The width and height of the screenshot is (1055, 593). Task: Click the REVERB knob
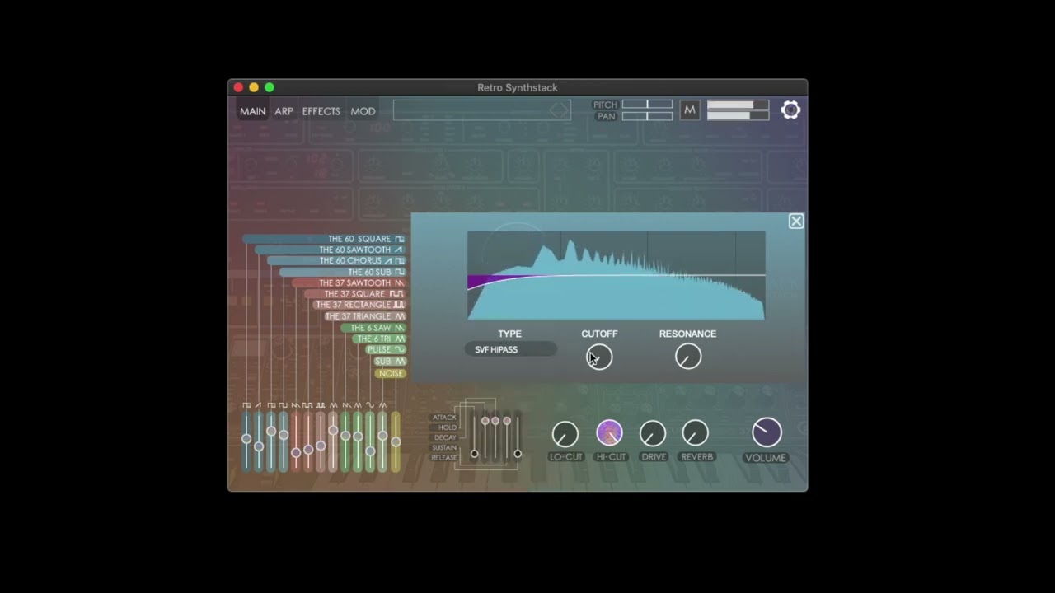tap(696, 433)
